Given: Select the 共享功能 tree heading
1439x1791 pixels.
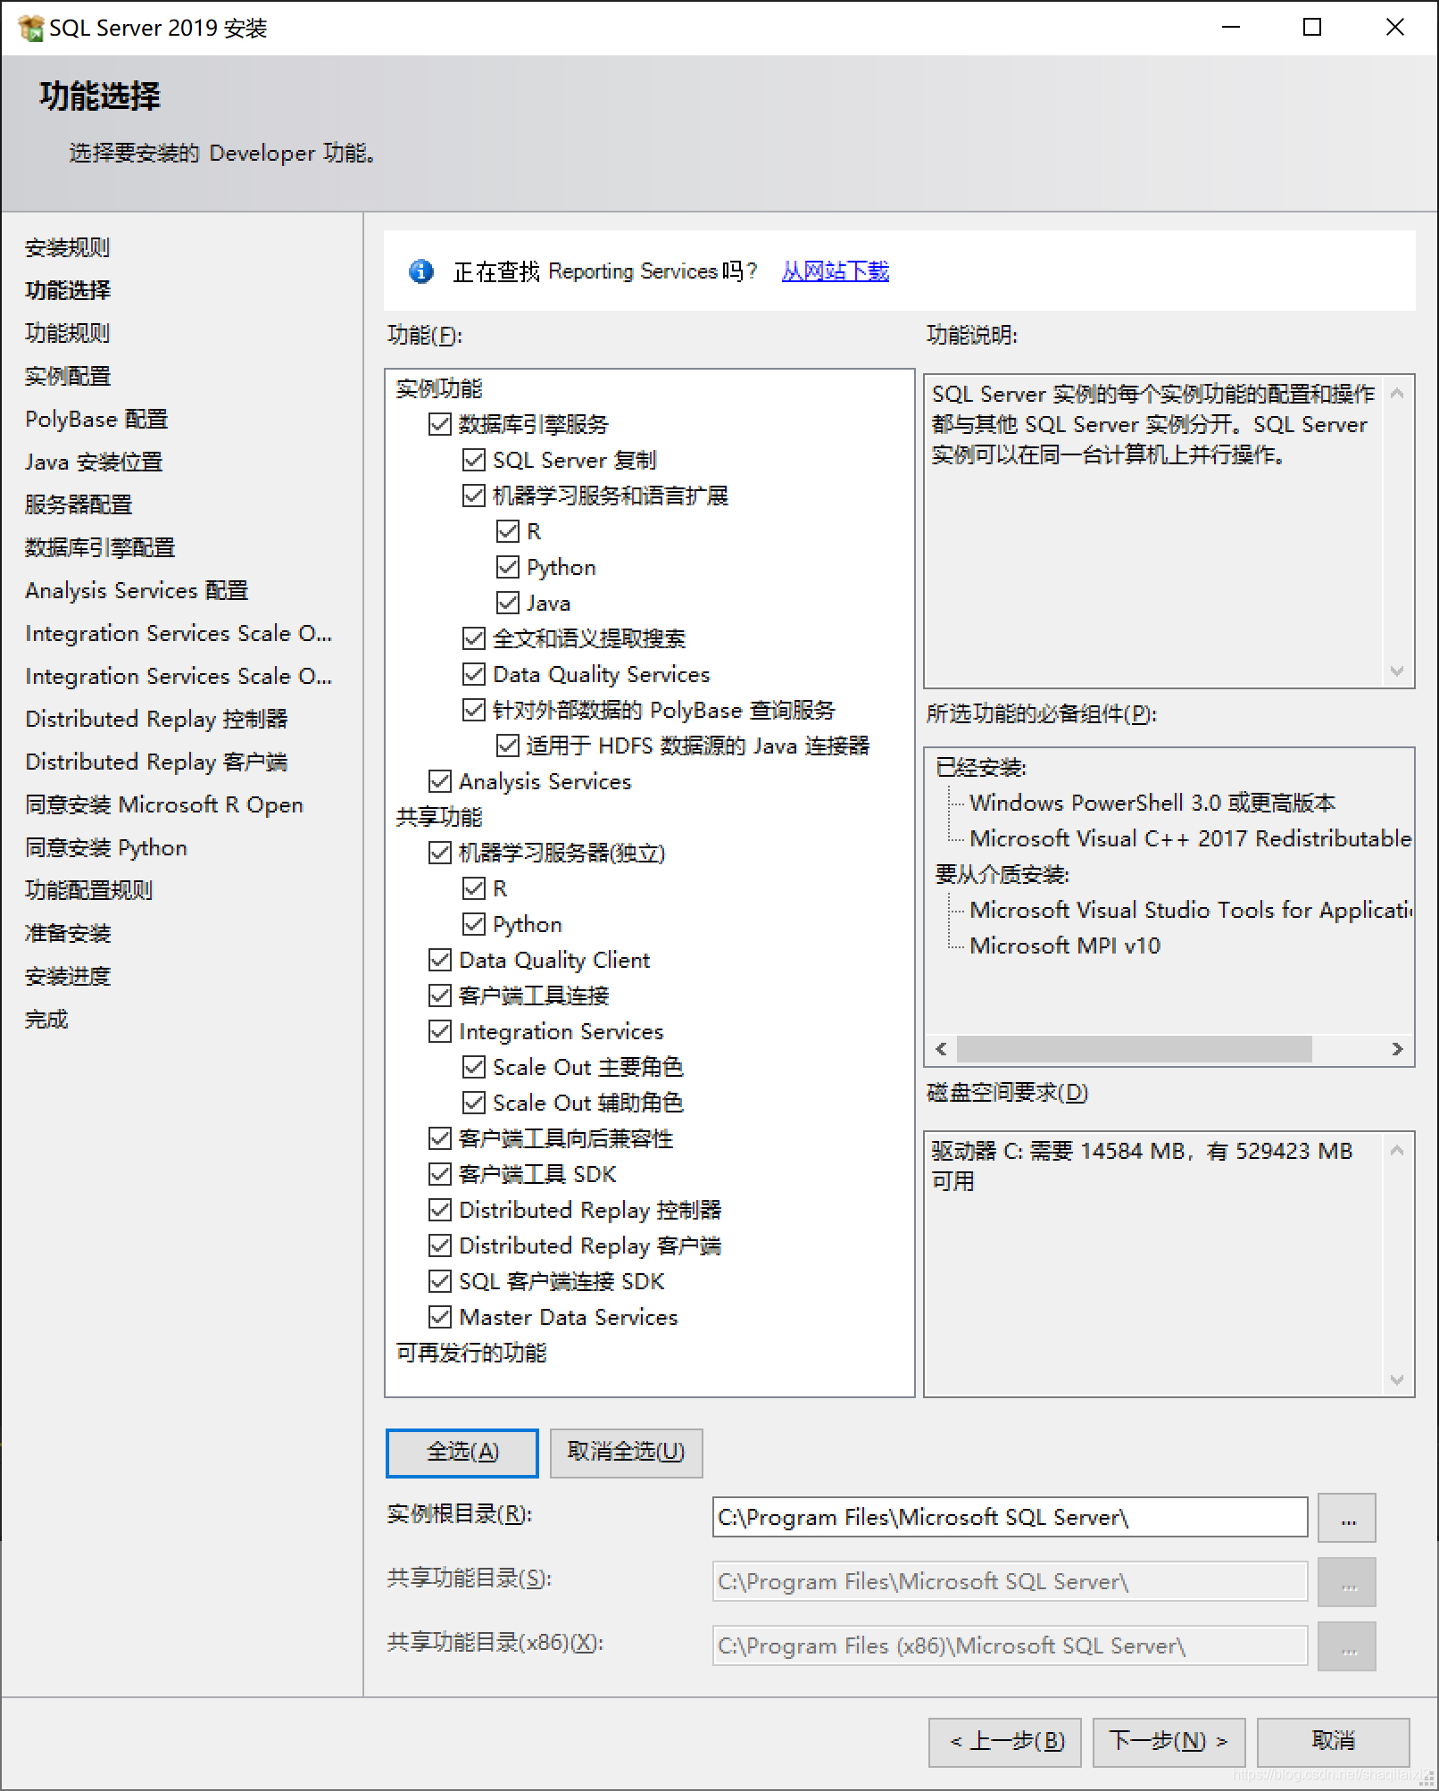Looking at the screenshot, I should [438, 817].
